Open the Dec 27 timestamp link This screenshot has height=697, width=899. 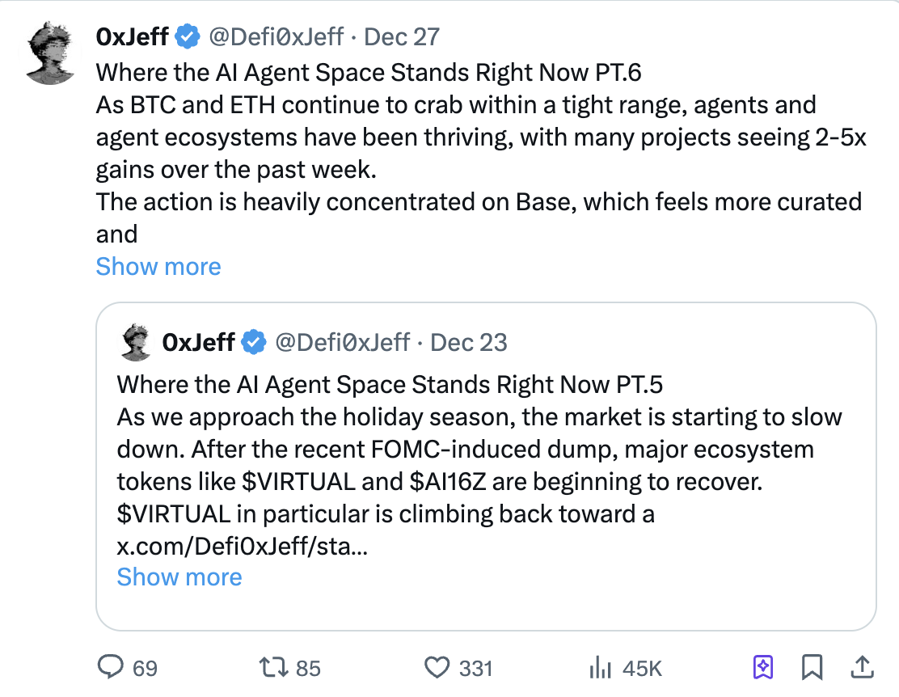(402, 36)
